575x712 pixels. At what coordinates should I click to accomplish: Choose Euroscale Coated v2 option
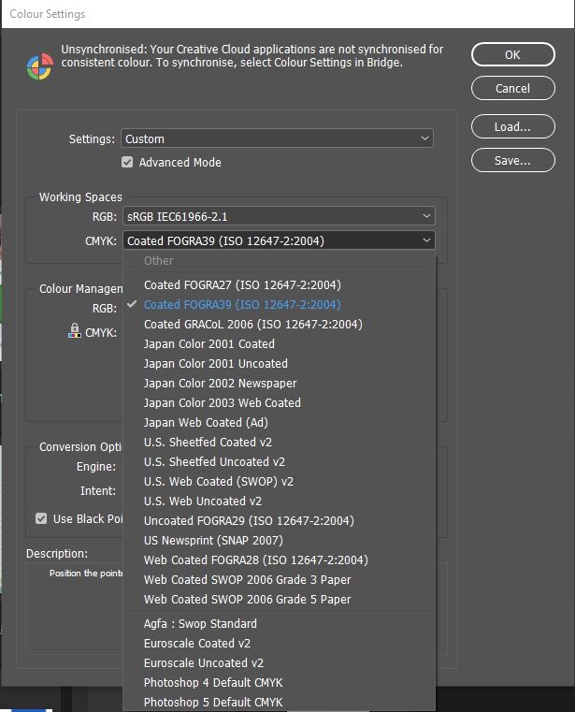197,644
